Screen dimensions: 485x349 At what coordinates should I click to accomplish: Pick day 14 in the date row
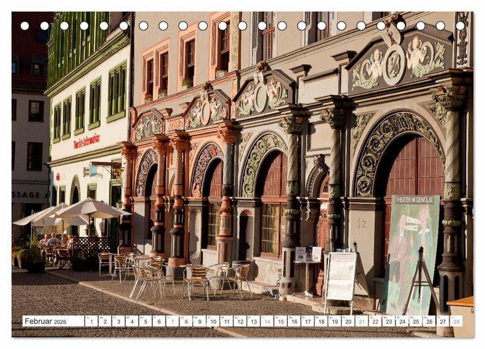pyautogui.click(x=267, y=321)
